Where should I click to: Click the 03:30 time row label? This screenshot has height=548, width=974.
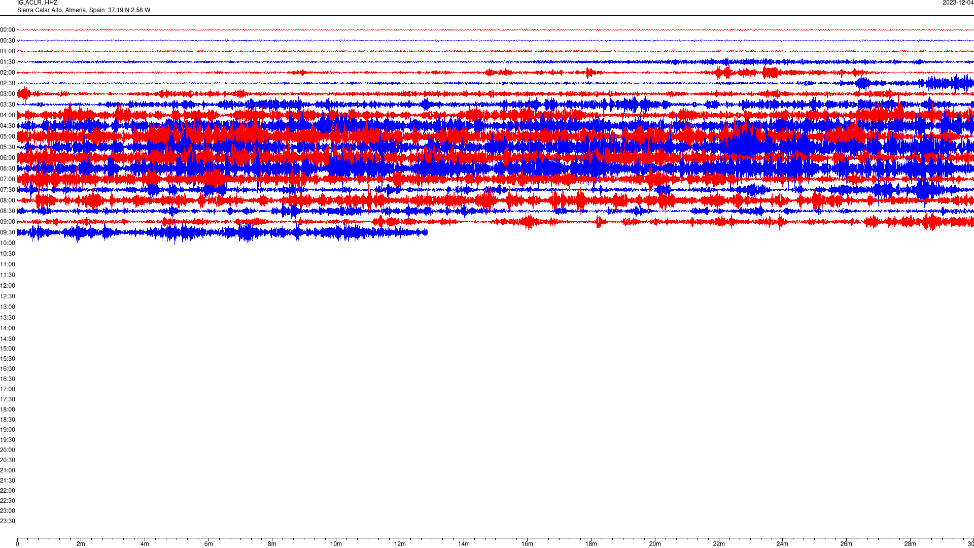point(8,105)
